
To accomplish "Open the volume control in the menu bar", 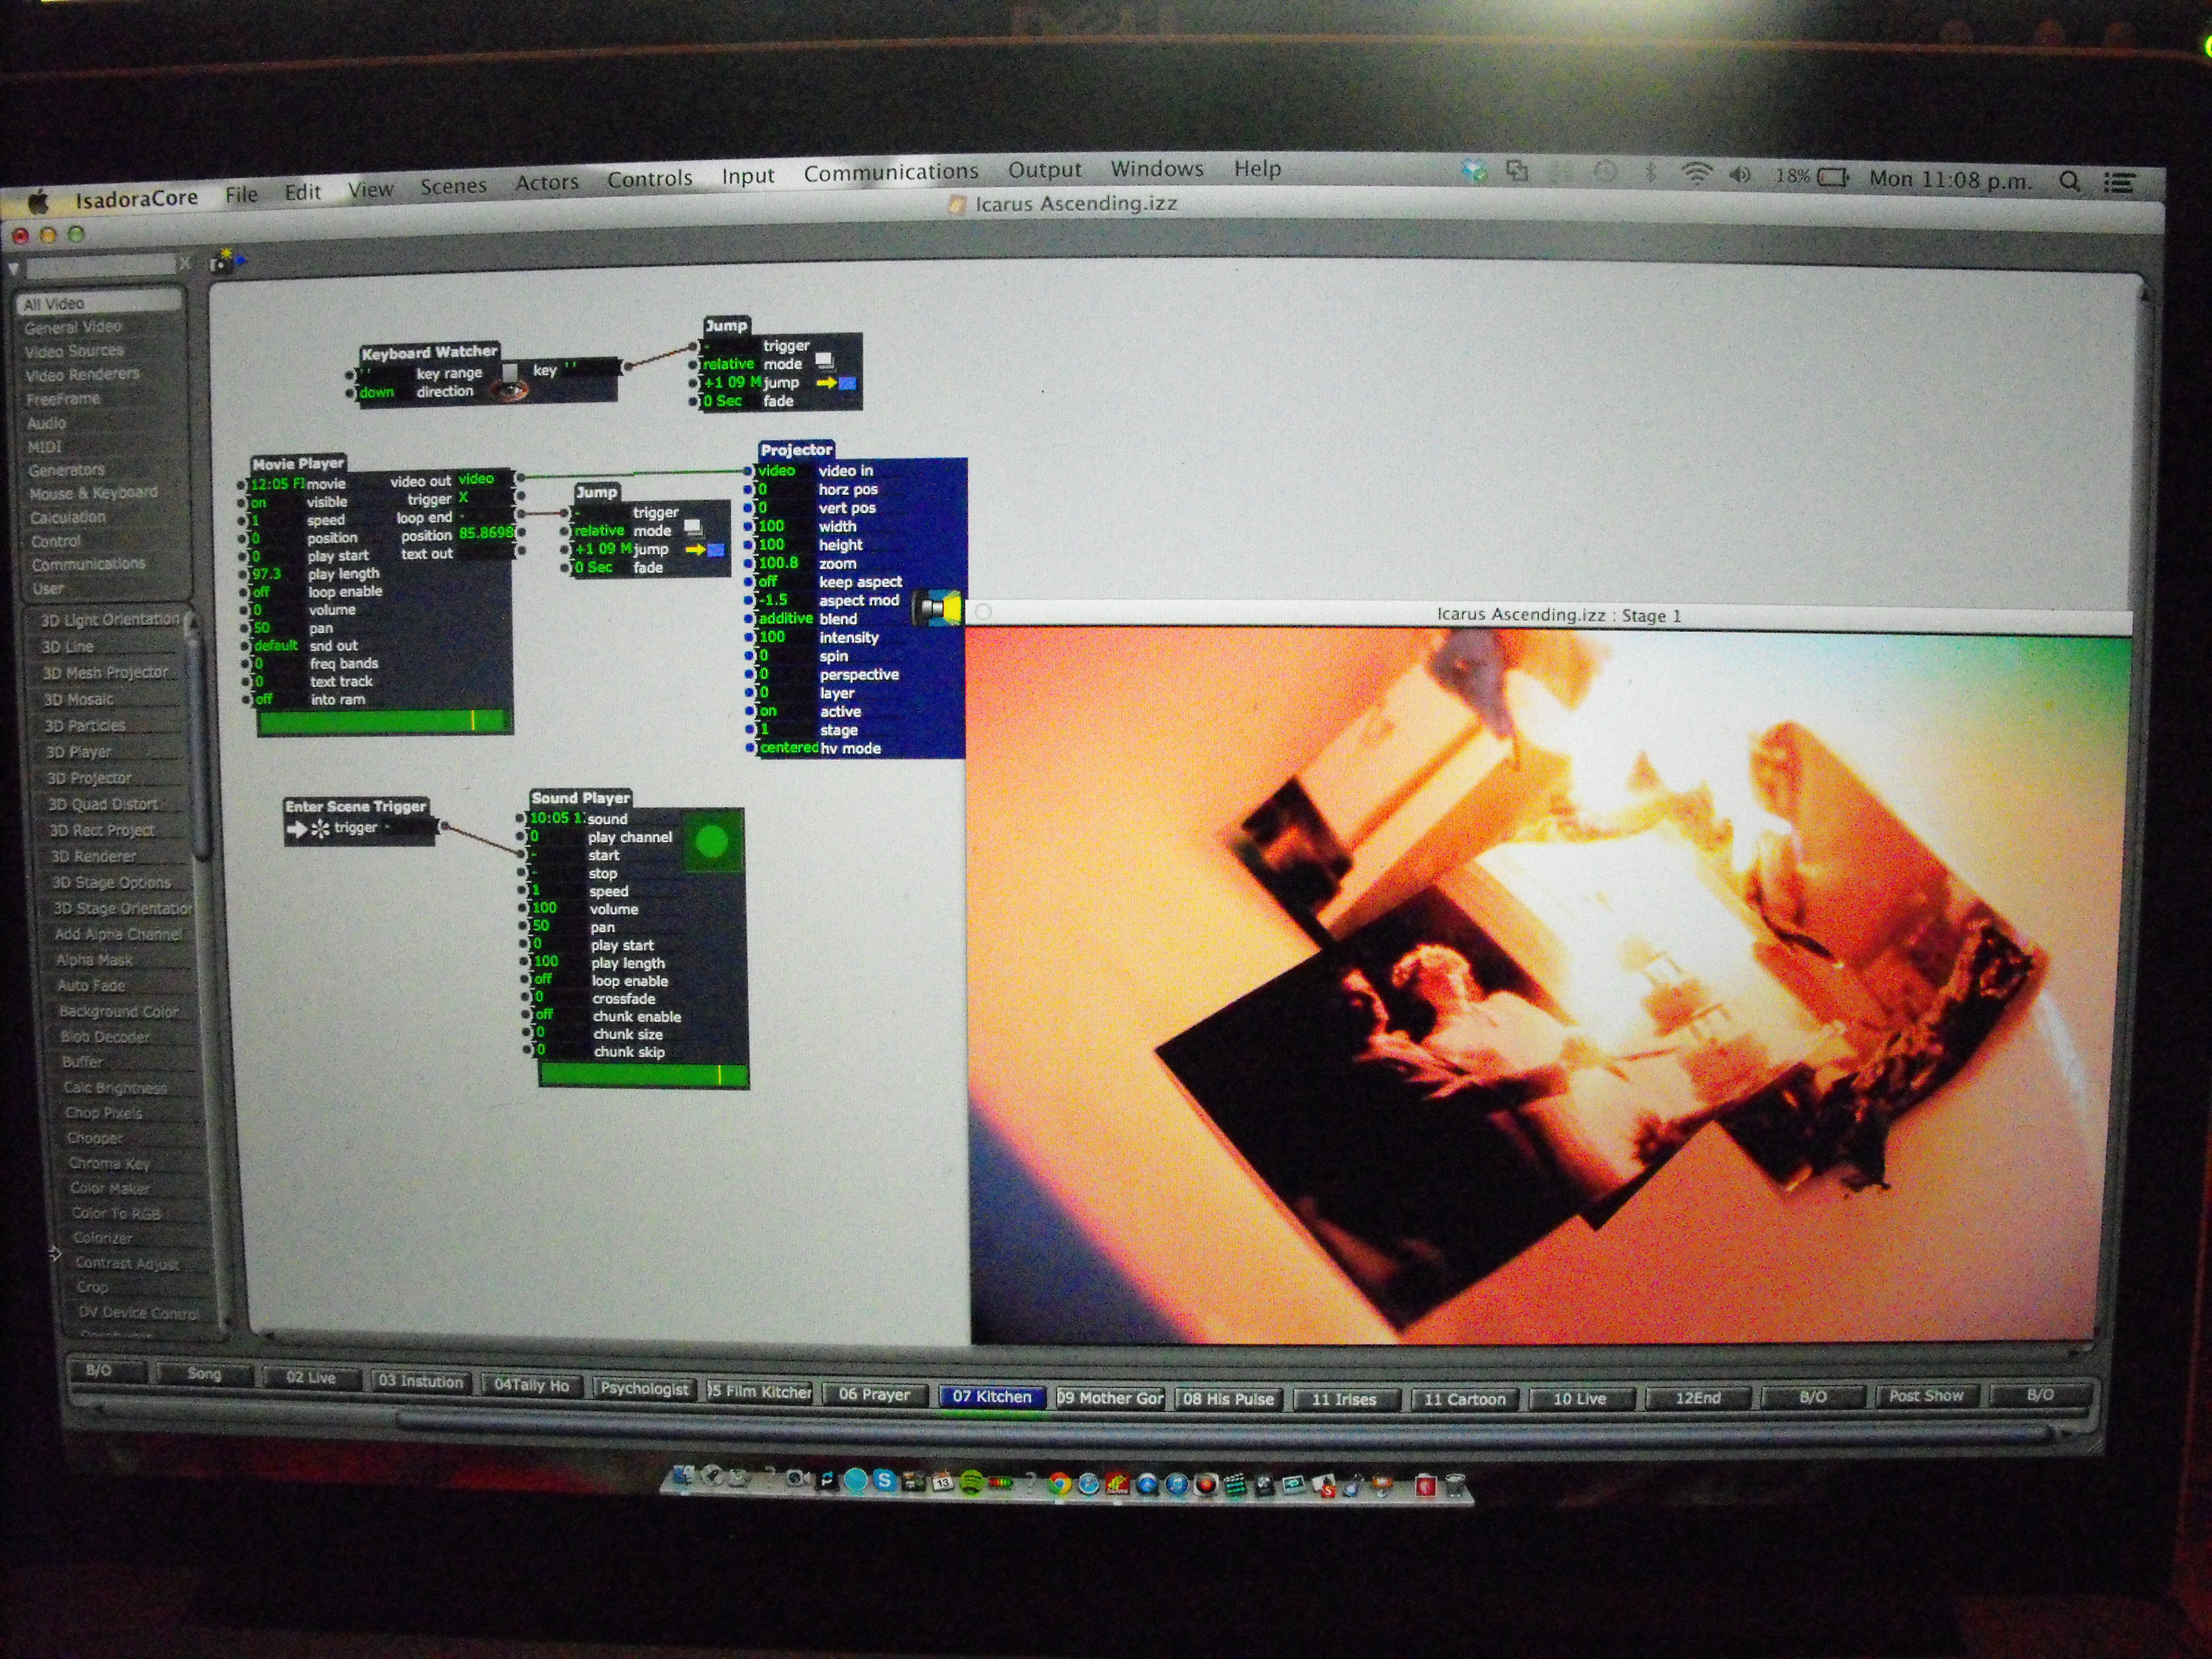I will (x=1740, y=175).
